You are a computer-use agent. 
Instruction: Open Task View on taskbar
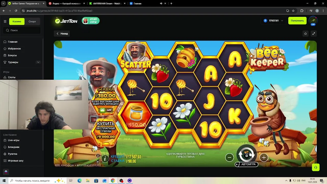click(71, 181)
